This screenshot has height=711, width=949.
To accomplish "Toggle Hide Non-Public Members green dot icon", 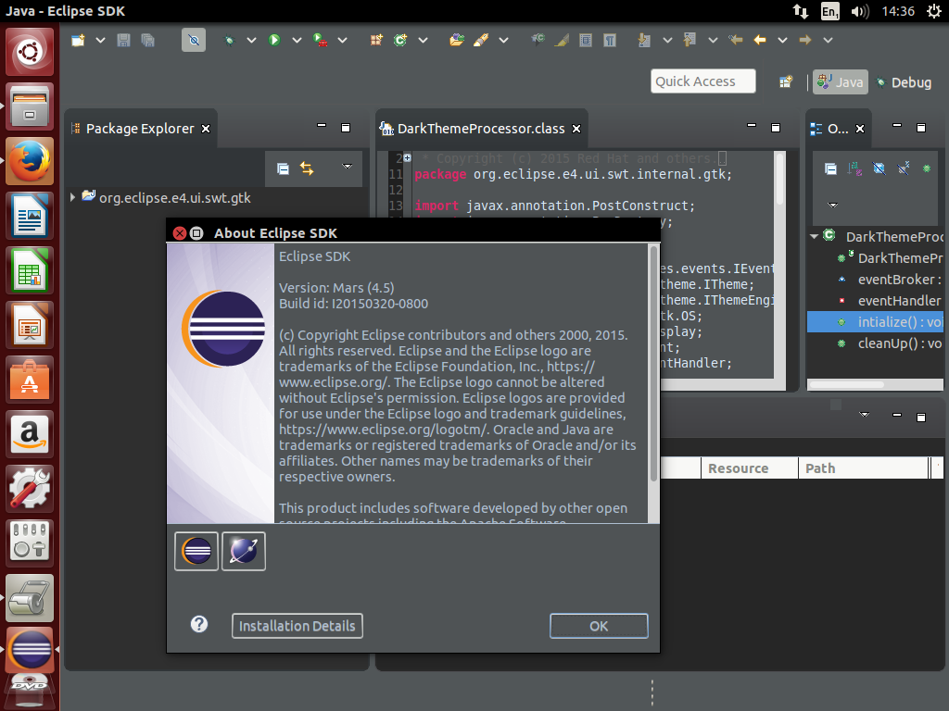I will [x=927, y=168].
